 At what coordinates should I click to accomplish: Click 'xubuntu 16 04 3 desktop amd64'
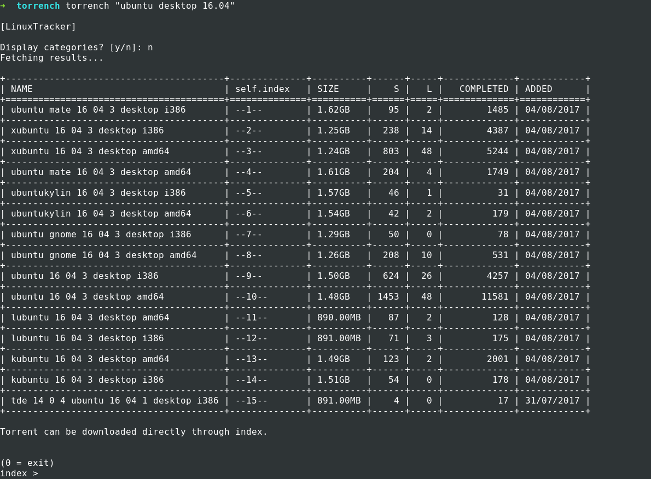pos(90,151)
